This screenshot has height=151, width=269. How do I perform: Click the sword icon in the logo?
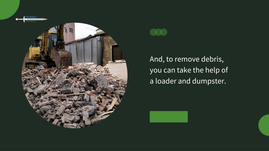point(32,19)
